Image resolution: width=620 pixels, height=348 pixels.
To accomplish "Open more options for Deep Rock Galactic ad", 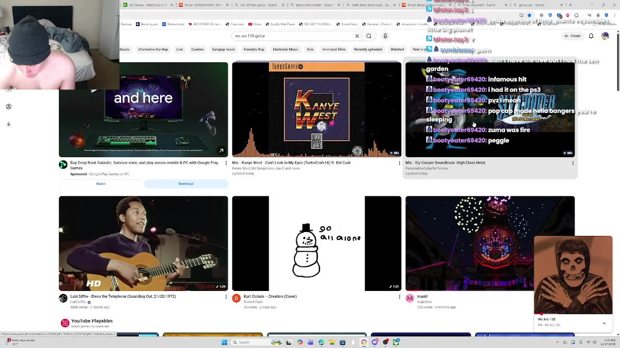I will [x=226, y=163].
